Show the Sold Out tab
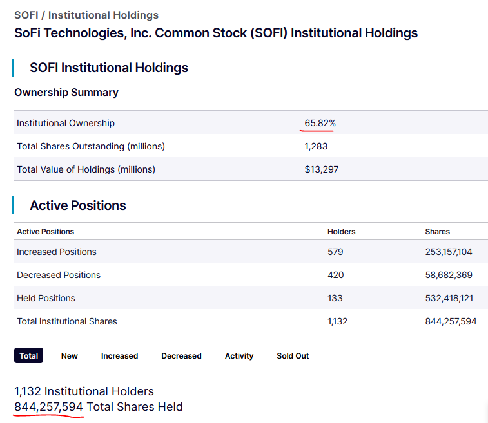 [x=293, y=356]
